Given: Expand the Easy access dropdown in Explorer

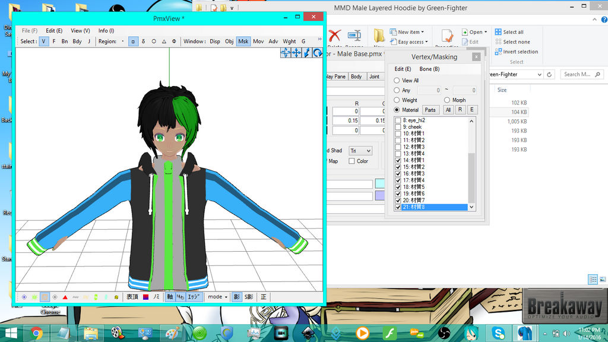Looking at the screenshot, I should 408,42.
